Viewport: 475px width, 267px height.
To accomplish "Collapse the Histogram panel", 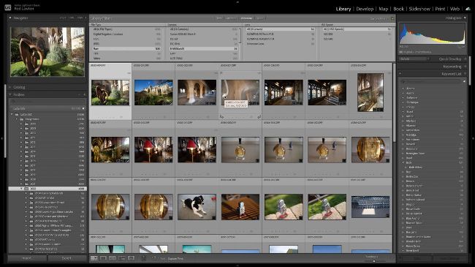I will (465, 18).
